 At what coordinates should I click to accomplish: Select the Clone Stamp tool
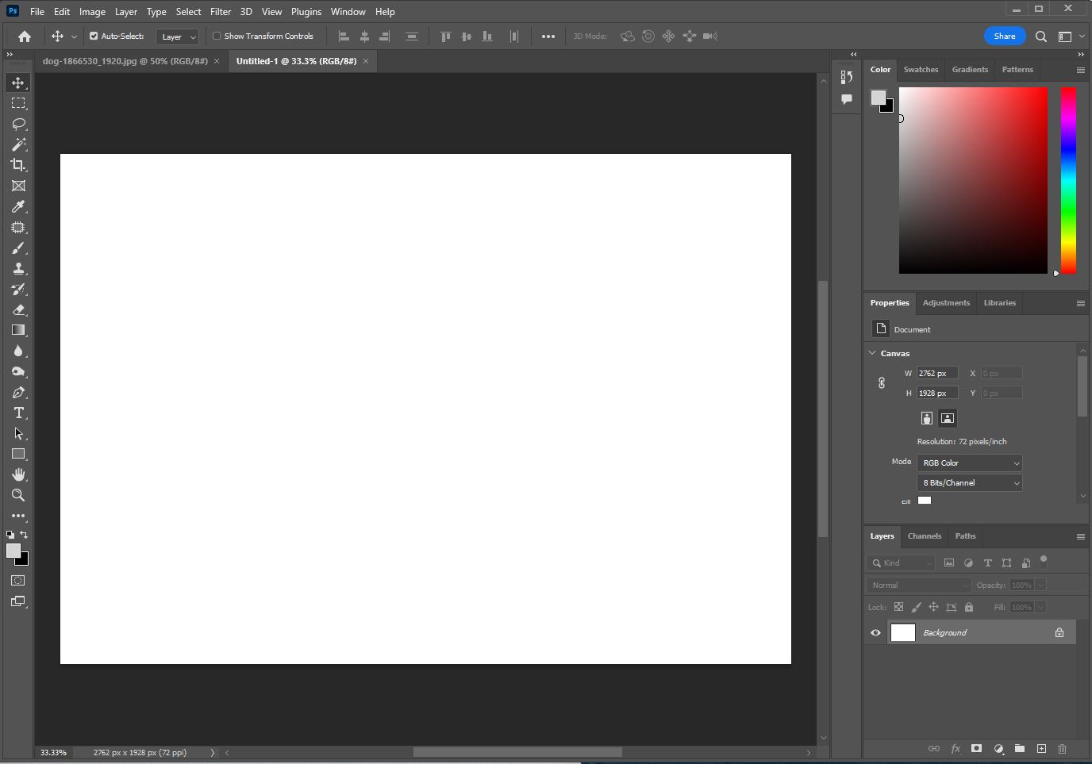tap(18, 269)
